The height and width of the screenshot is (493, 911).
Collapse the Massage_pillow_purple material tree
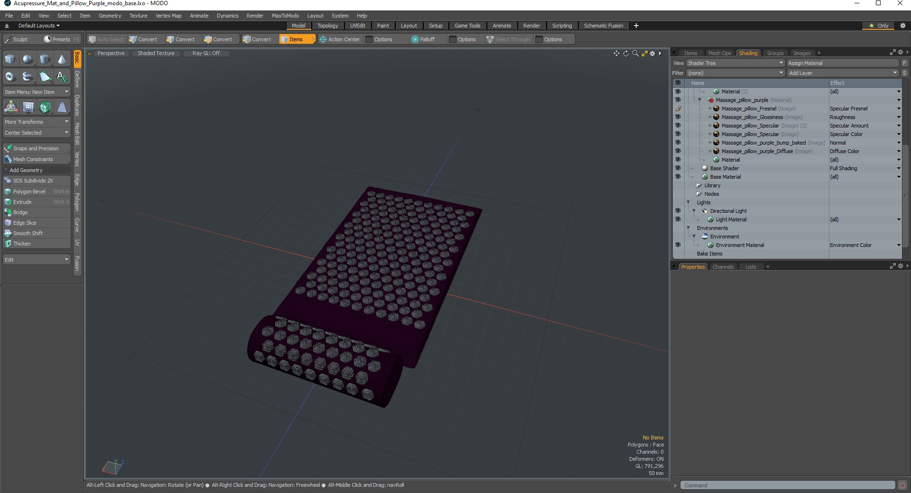699,100
